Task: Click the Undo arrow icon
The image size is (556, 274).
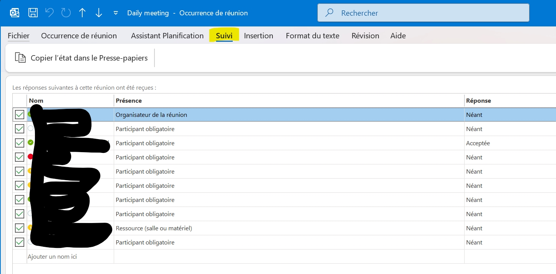Action: click(50, 13)
